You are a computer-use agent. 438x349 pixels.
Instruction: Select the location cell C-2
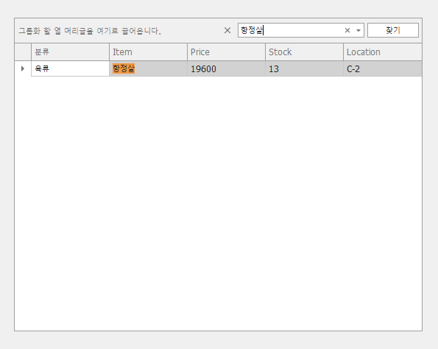382,68
